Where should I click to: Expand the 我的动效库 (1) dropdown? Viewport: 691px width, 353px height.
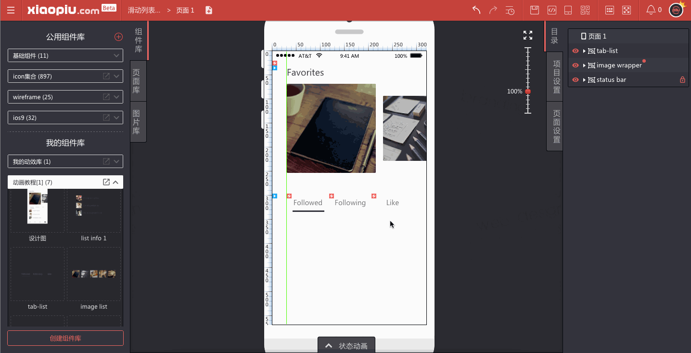[116, 161]
